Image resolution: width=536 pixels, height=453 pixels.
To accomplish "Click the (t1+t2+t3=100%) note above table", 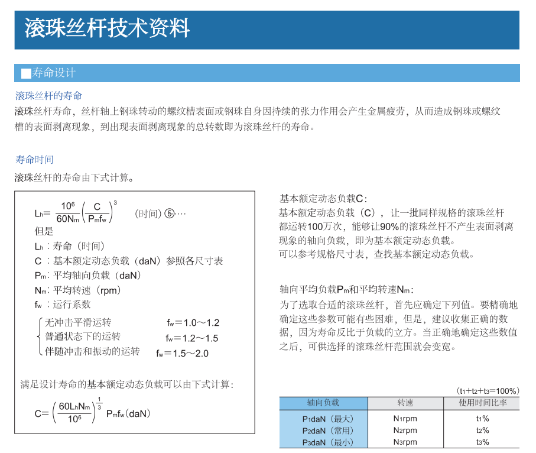I will [488, 391].
